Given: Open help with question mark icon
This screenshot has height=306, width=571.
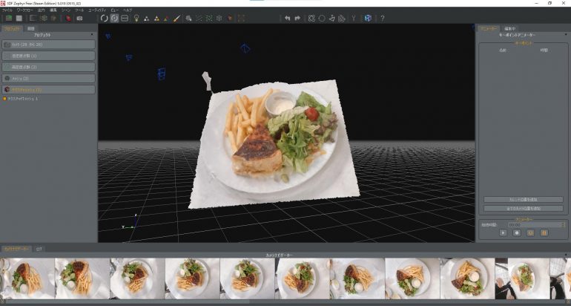Looking at the screenshot, I should (383, 18).
